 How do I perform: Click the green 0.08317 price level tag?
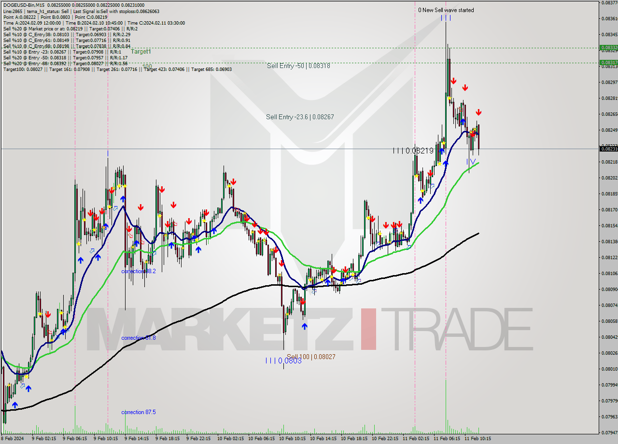pyautogui.click(x=608, y=62)
